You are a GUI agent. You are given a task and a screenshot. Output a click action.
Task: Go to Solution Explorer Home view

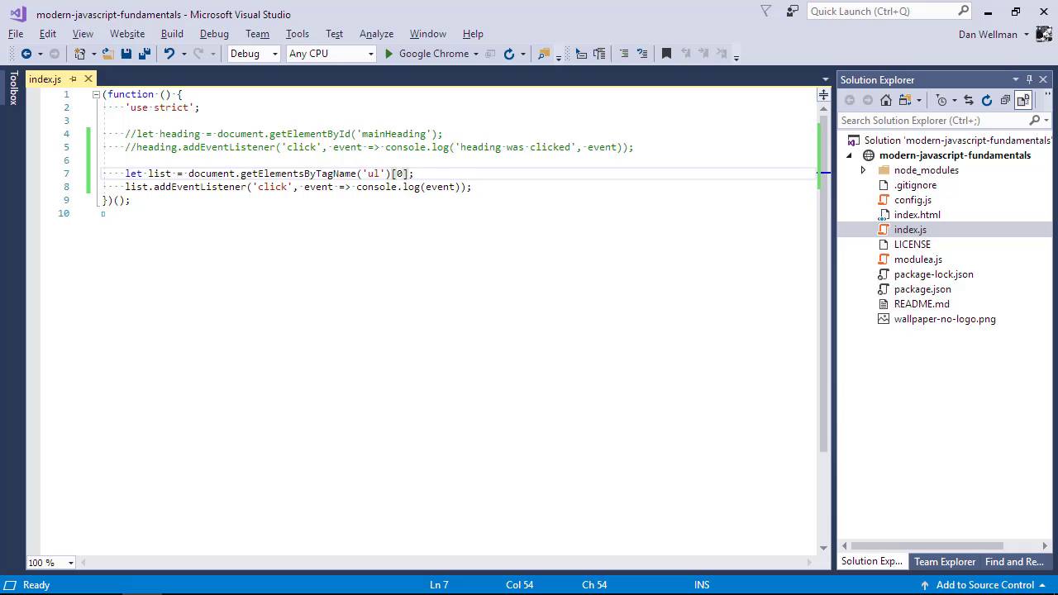click(886, 100)
